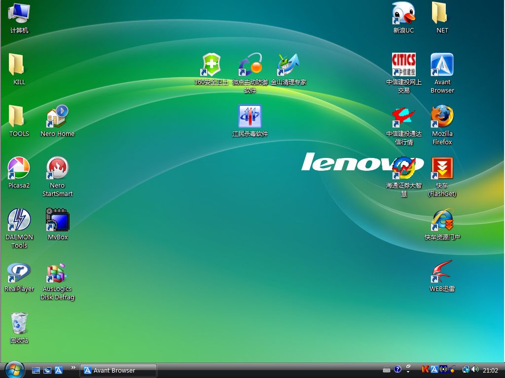The height and width of the screenshot is (378, 505).
Task: Select 中信建投通达信行情 shortcut
Action: tap(403, 126)
